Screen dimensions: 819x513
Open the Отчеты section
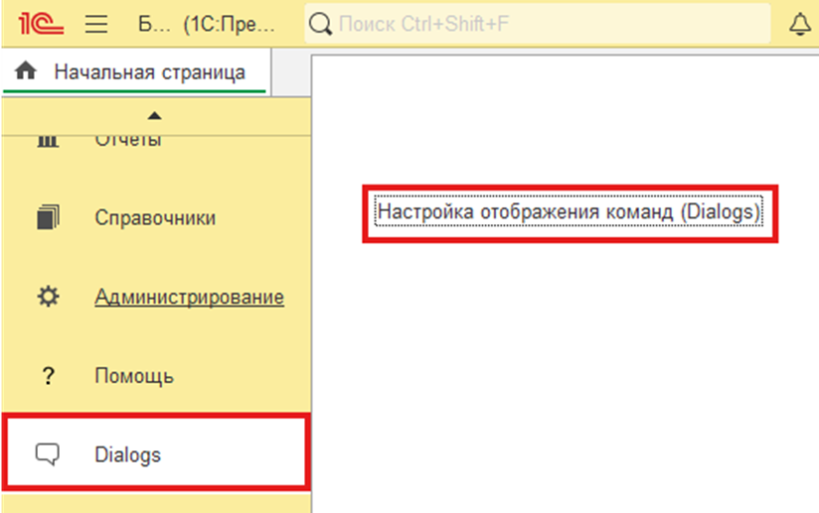[128, 140]
